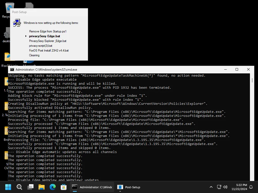Click the network icon in the system tray

(219, 187)
